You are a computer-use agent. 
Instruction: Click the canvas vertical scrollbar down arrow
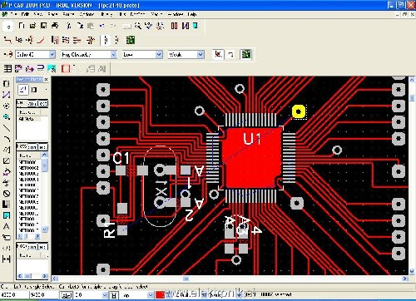tap(412, 271)
